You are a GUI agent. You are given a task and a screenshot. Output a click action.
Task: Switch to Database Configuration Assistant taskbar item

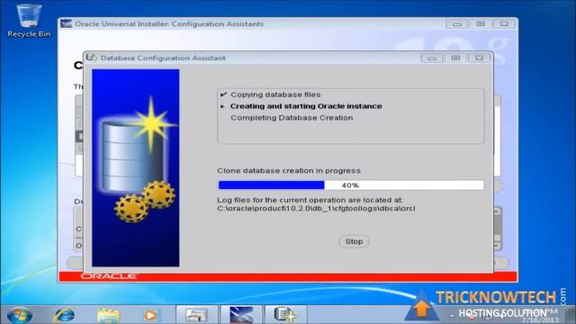285,315
